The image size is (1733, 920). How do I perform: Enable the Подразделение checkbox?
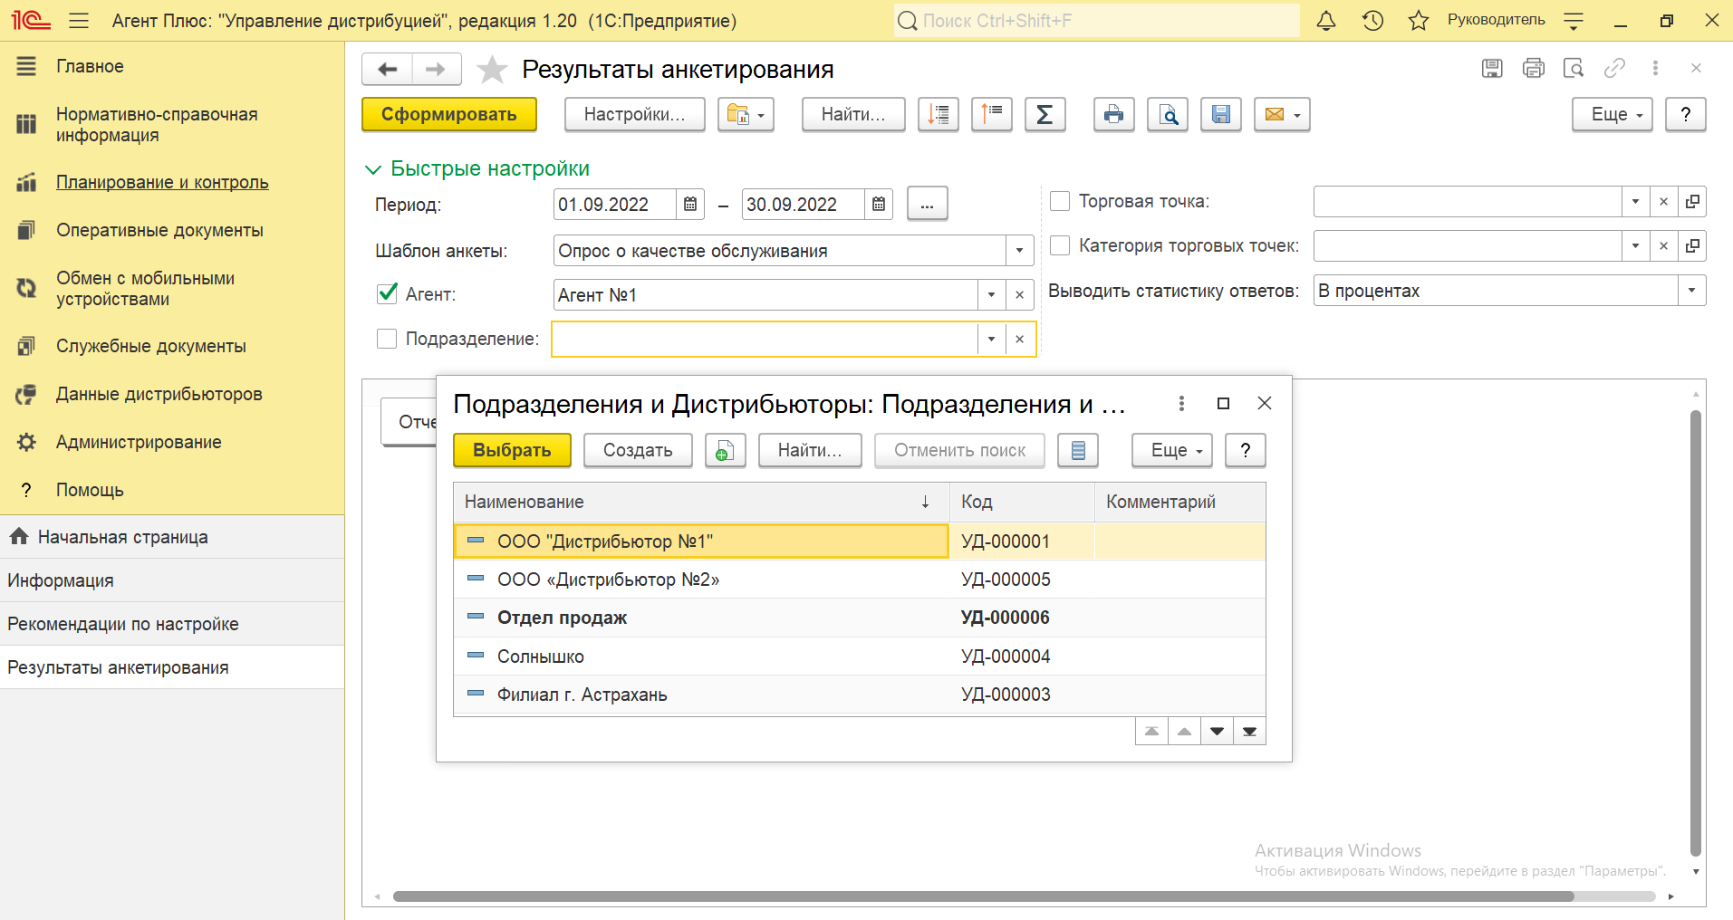click(x=387, y=339)
